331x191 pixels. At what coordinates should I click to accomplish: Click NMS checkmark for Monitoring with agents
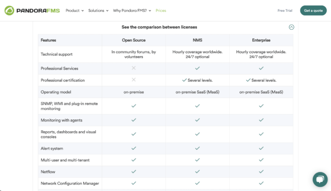[198, 120]
